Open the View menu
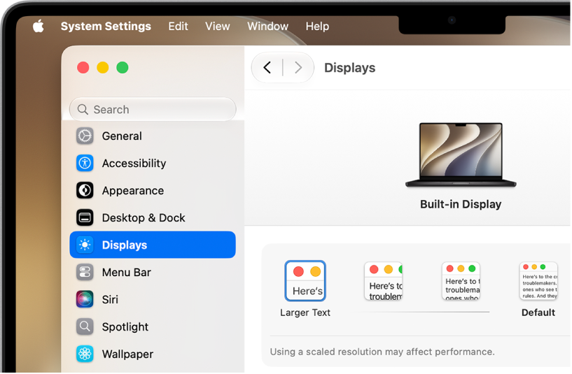 click(x=218, y=27)
